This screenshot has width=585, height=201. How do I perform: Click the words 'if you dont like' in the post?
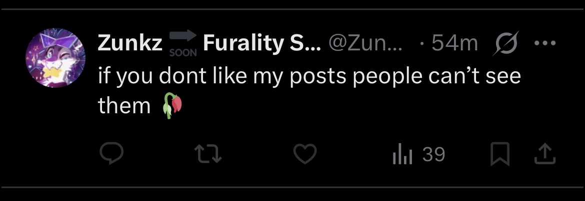point(172,76)
